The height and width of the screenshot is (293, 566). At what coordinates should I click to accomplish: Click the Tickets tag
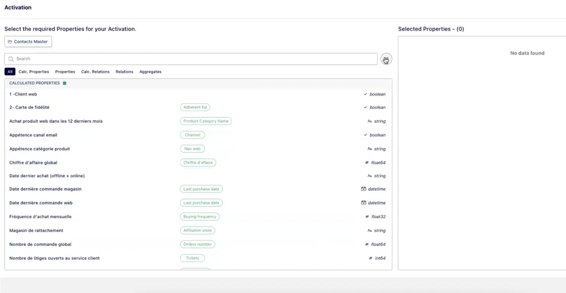point(192,258)
